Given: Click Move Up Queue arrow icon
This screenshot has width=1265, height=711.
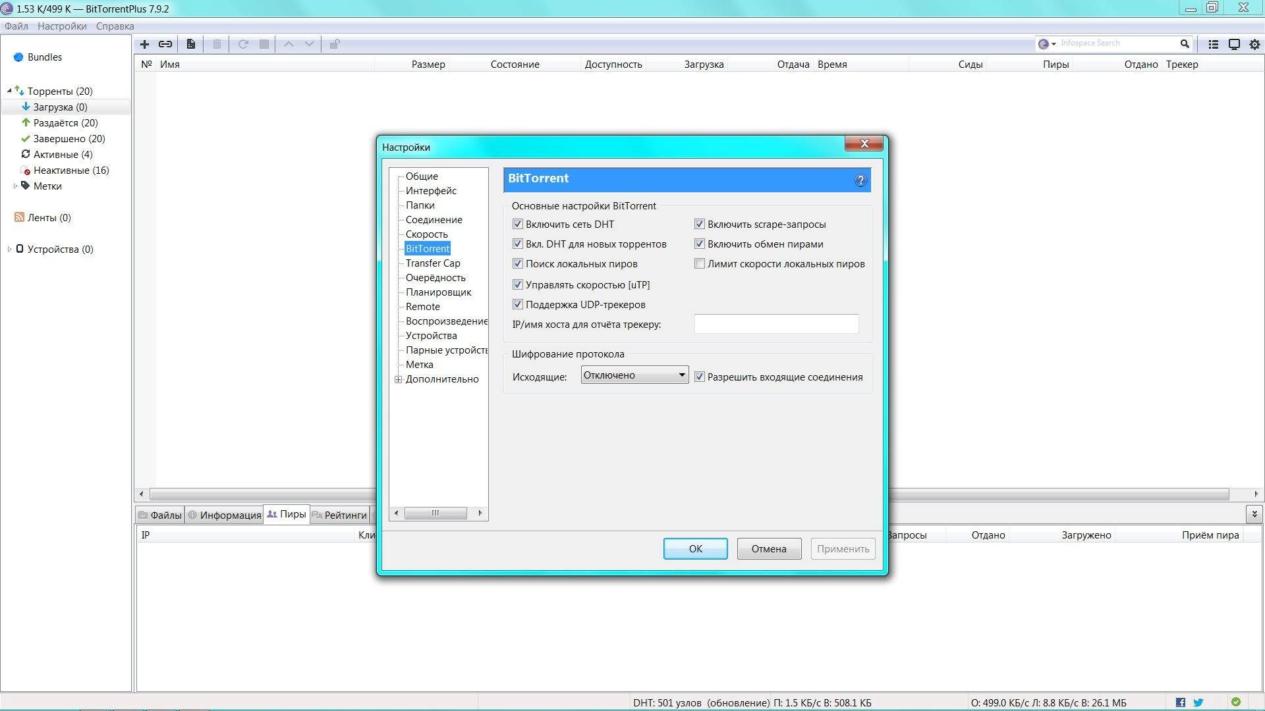Looking at the screenshot, I should pos(289,44).
